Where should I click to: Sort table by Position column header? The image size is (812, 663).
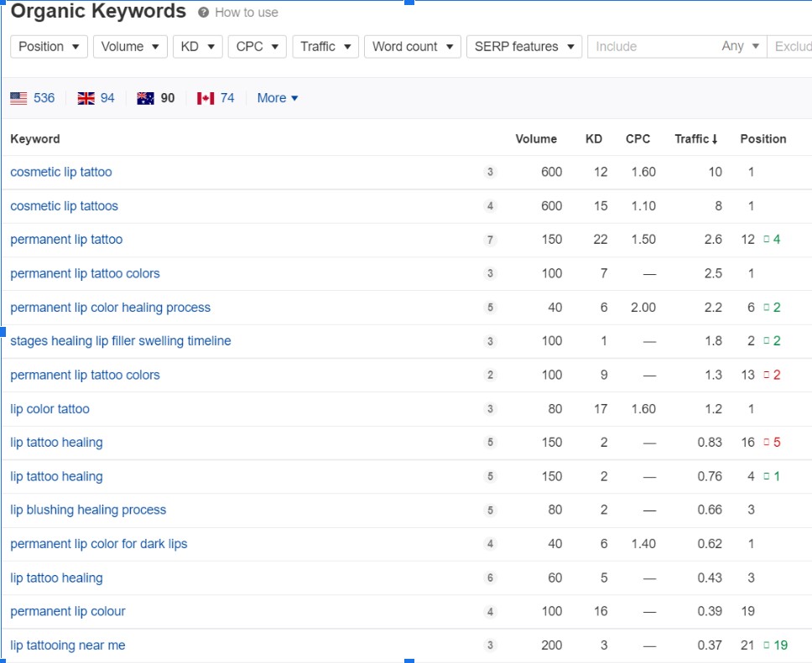click(763, 138)
